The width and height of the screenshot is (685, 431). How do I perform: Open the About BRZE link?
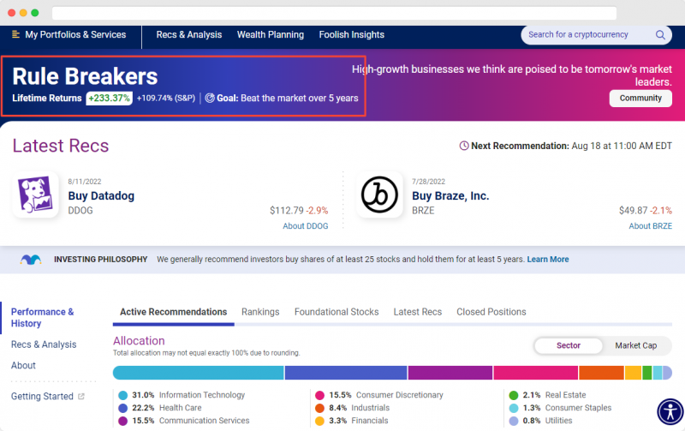click(650, 226)
